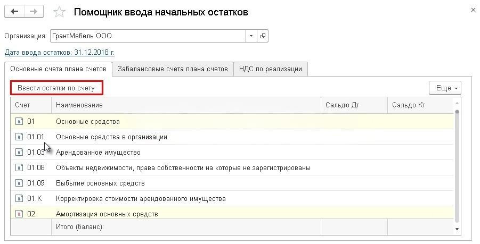
Task: Sort by the Наименование column header
Action: coord(186,105)
